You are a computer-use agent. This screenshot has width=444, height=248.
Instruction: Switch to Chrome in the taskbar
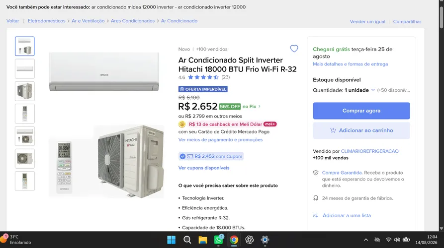tap(234, 240)
